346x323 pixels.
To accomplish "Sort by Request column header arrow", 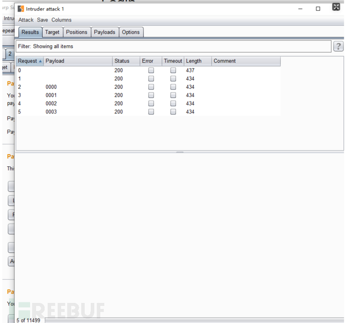I will [40, 61].
